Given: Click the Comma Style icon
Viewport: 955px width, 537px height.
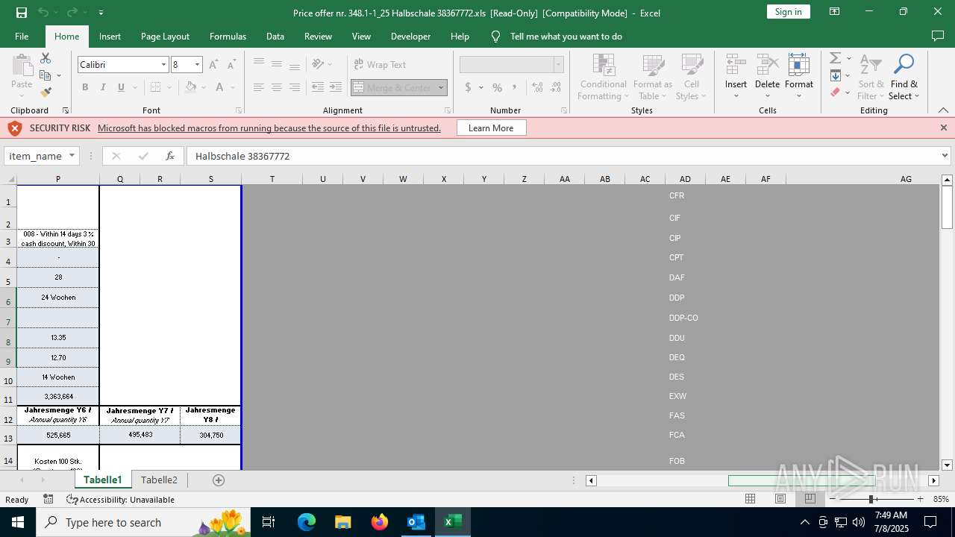Looking at the screenshot, I should 515,87.
